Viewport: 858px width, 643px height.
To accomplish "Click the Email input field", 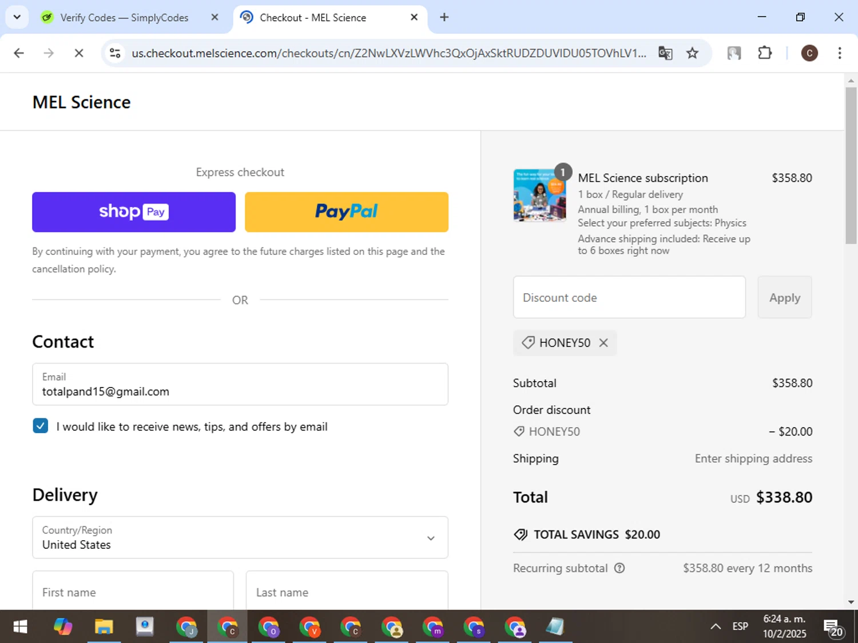I will (x=240, y=384).
